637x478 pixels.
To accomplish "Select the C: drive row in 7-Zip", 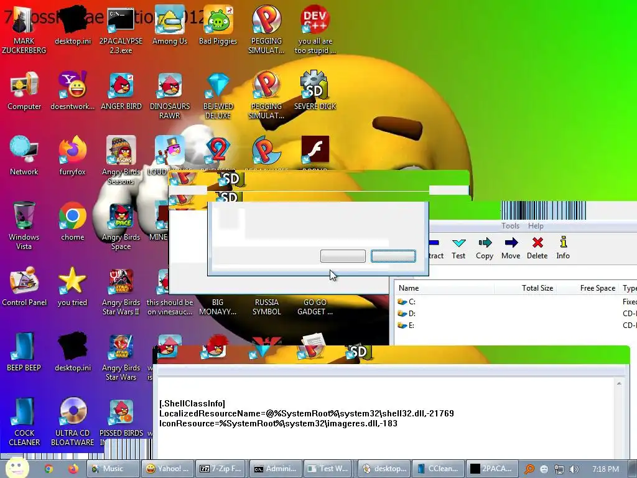I will click(x=516, y=302).
